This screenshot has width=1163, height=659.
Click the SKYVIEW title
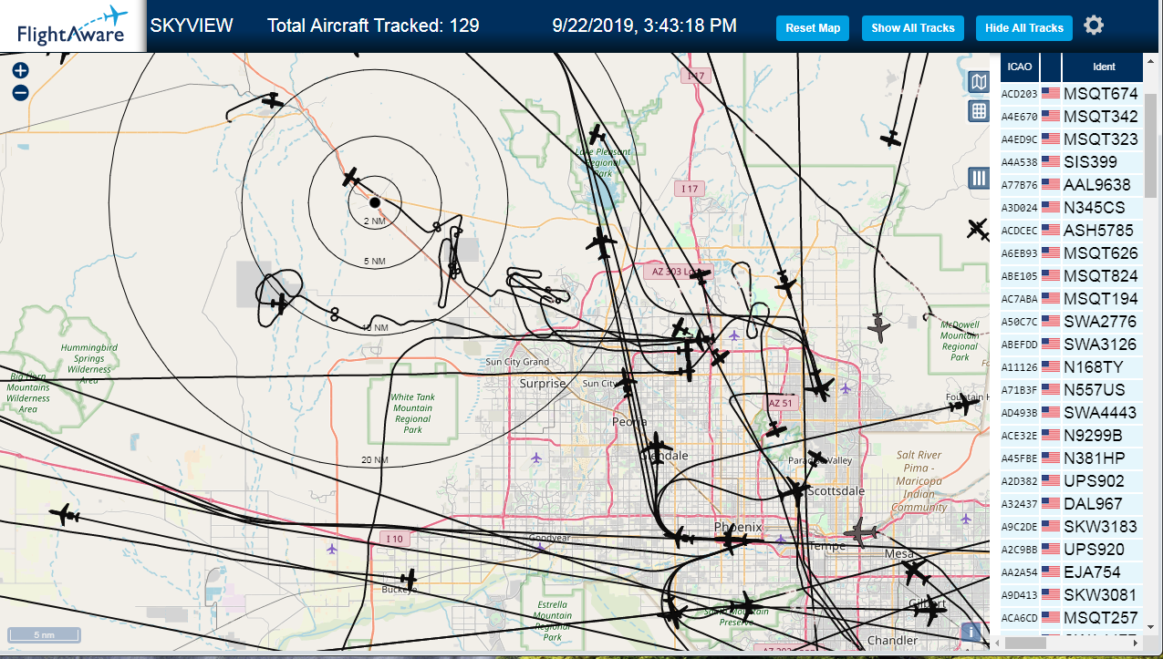click(192, 26)
